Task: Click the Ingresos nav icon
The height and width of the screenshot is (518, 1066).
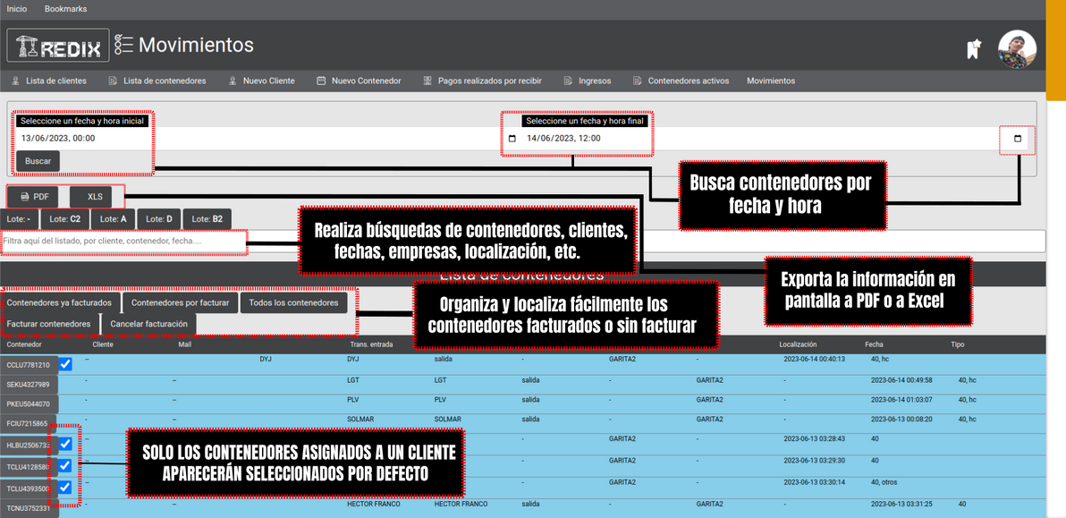Action: click(x=568, y=81)
